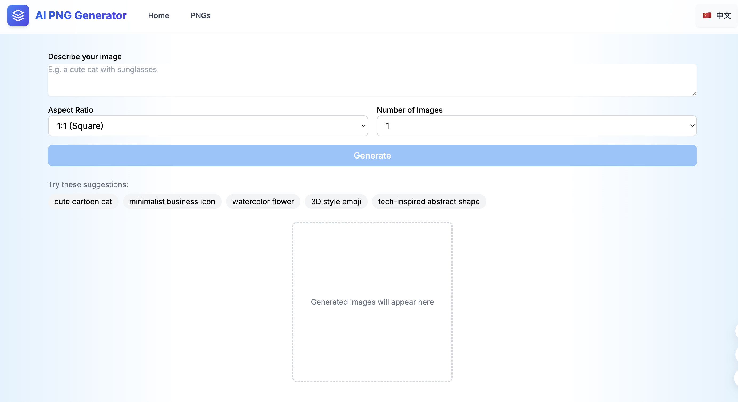Open the Number of Images dropdown

(536, 126)
